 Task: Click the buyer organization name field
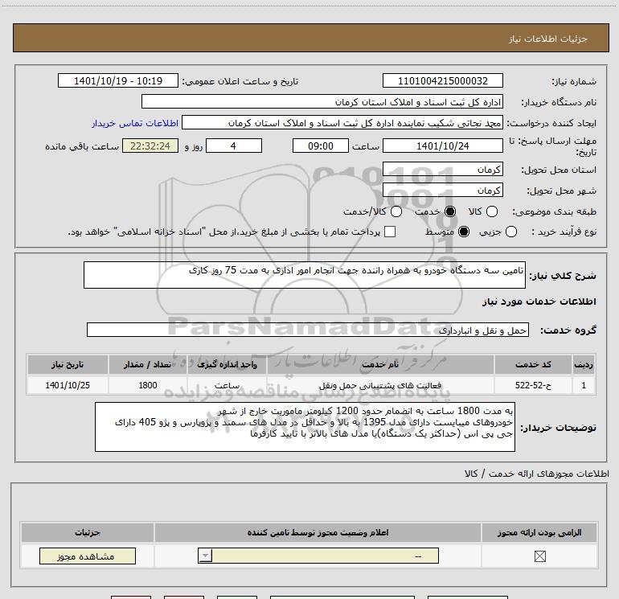[322, 101]
